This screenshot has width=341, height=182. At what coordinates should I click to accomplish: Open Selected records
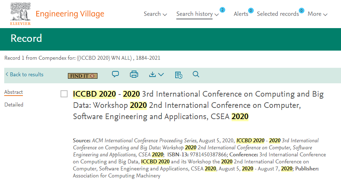pyautogui.click(x=278, y=14)
